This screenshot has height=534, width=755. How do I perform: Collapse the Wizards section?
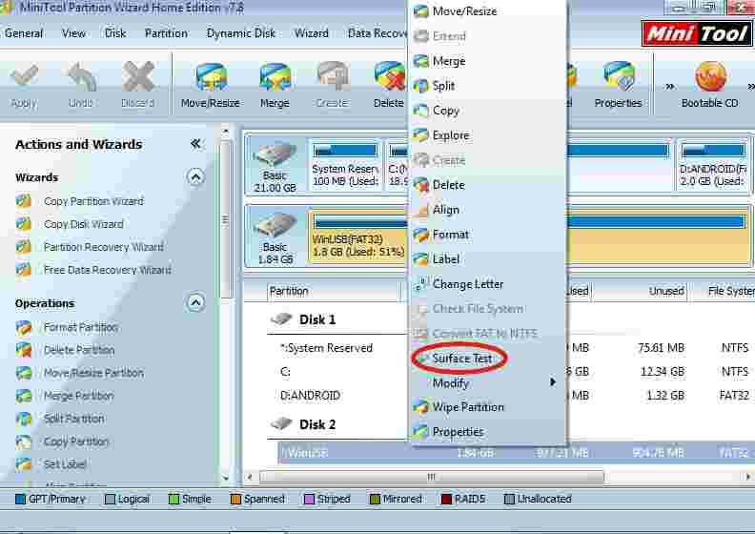coord(195,177)
